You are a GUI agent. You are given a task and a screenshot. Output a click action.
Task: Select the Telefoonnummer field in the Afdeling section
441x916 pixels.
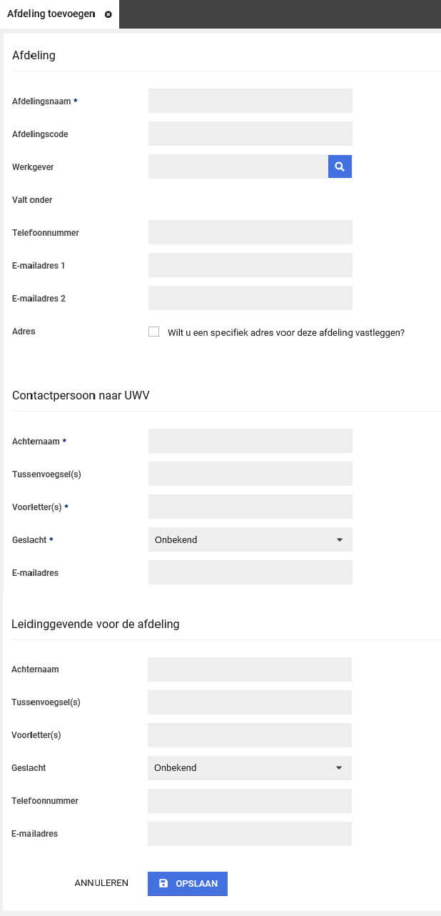coord(250,232)
